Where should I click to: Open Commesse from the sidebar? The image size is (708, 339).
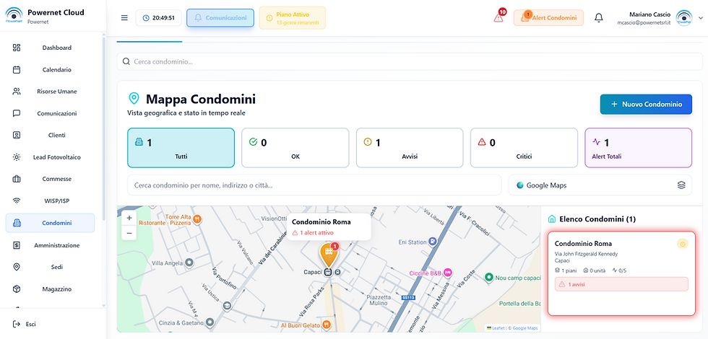[x=50, y=179]
